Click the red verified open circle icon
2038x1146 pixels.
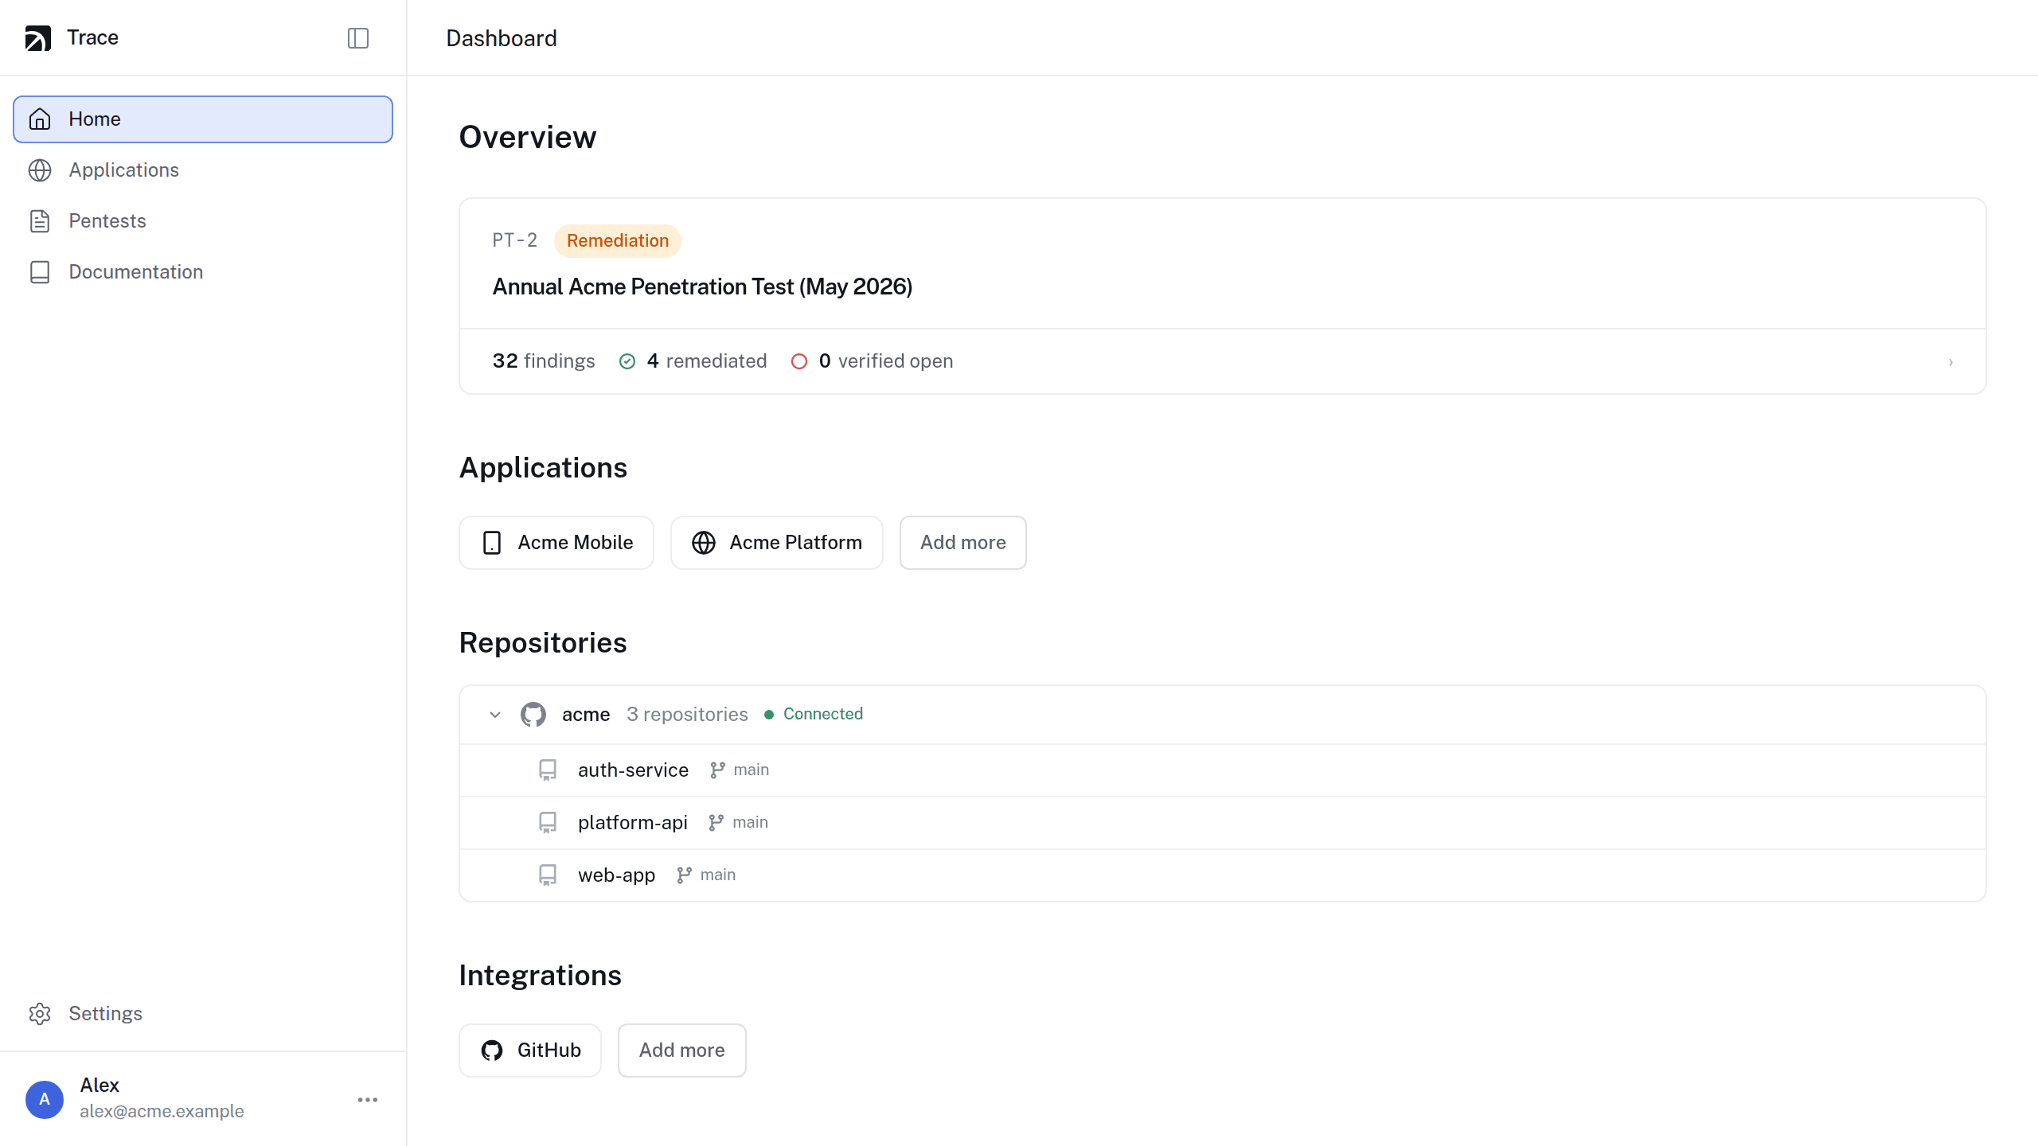pos(799,361)
